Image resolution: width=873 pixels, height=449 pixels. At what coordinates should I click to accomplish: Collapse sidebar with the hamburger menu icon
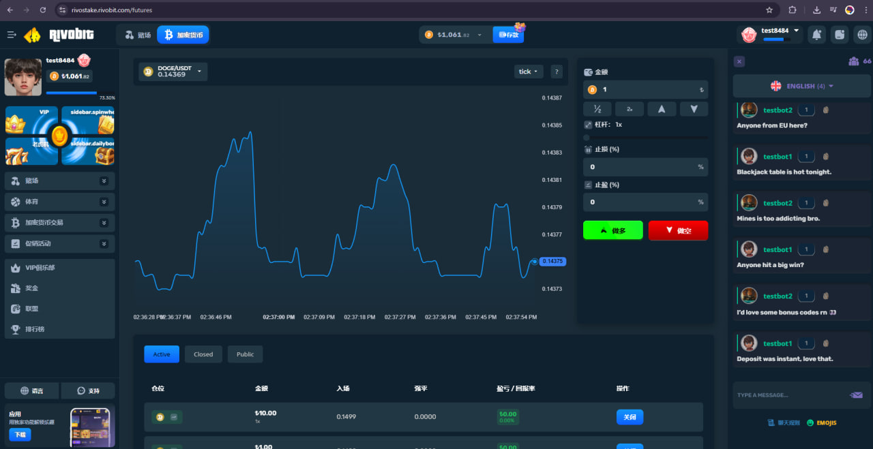pos(12,35)
